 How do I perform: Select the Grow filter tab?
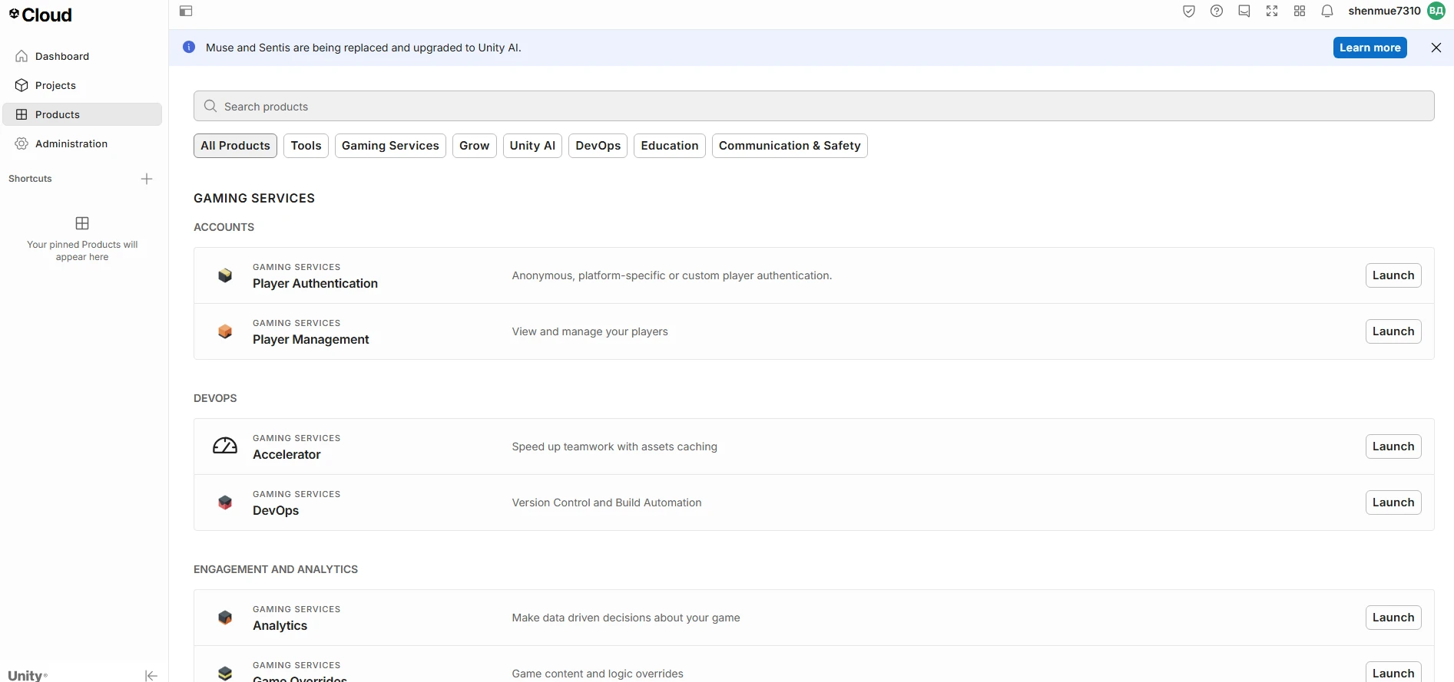tap(475, 146)
